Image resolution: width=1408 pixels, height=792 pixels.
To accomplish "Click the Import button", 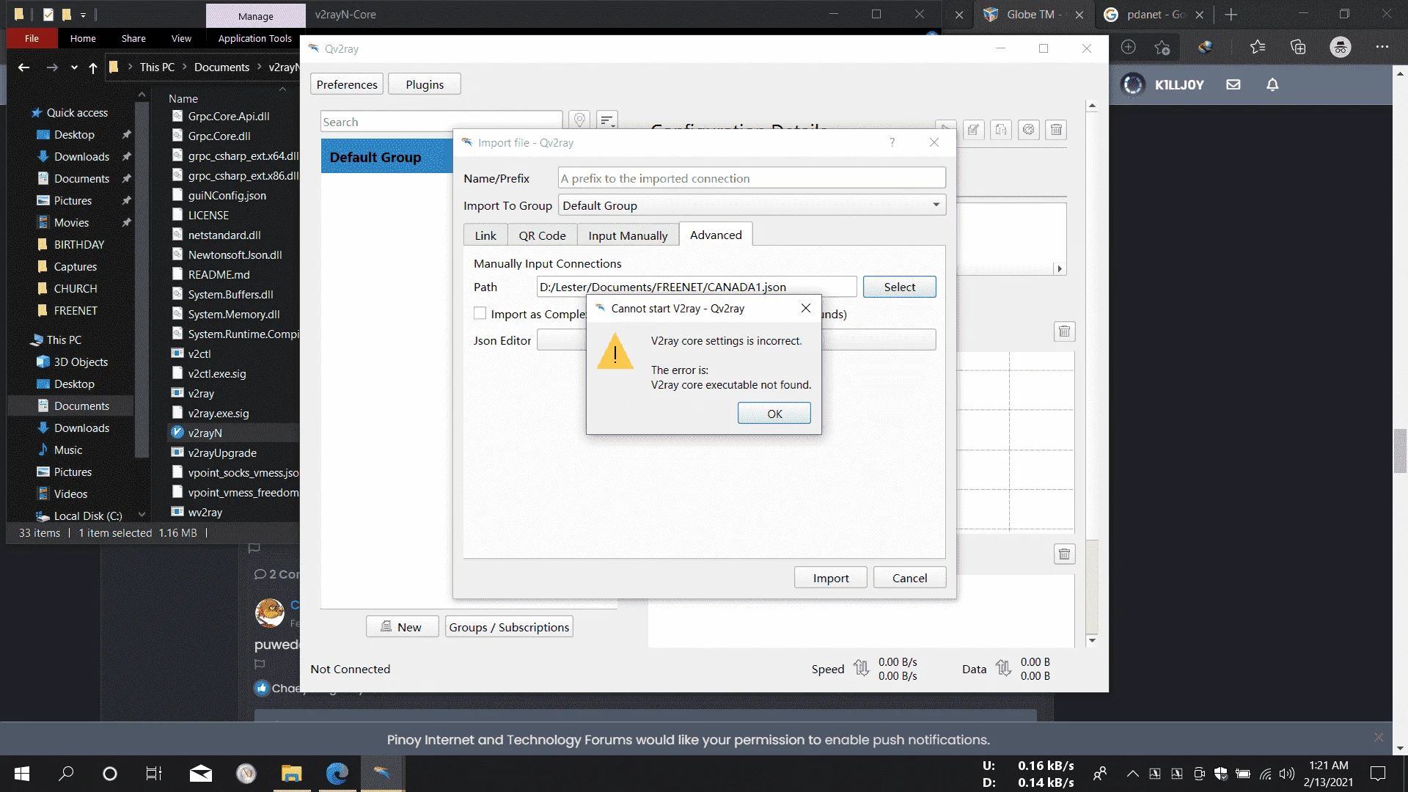I will click(831, 578).
